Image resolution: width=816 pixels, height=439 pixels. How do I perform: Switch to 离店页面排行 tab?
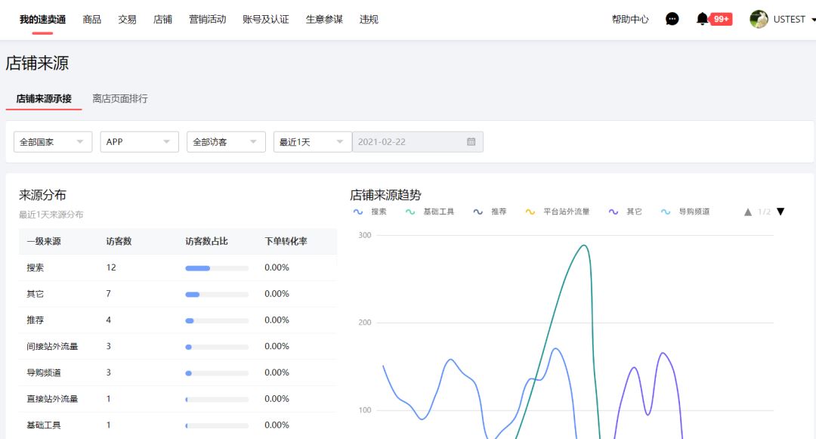[119, 98]
